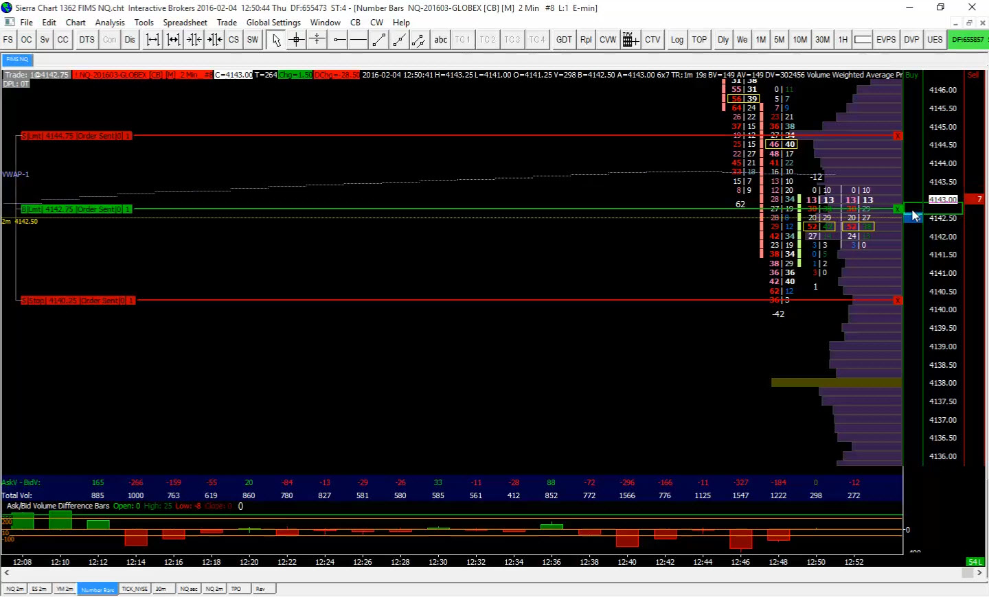Image resolution: width=989 pixels, height=597 pixels.
Task: Toggle the UES toolbar button
Action: click(x=935, y=40)
